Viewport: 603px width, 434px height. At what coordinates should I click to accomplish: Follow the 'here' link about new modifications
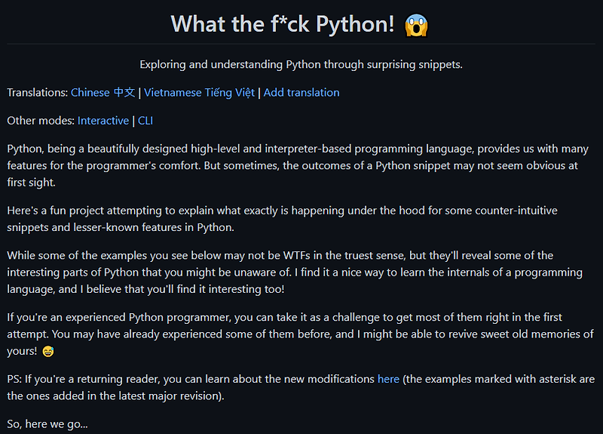point(388,380)
